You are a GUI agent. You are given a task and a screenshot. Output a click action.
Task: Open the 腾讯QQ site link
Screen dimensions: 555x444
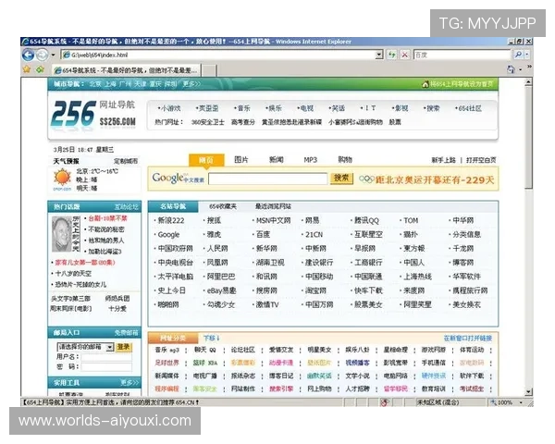(366, 220)
